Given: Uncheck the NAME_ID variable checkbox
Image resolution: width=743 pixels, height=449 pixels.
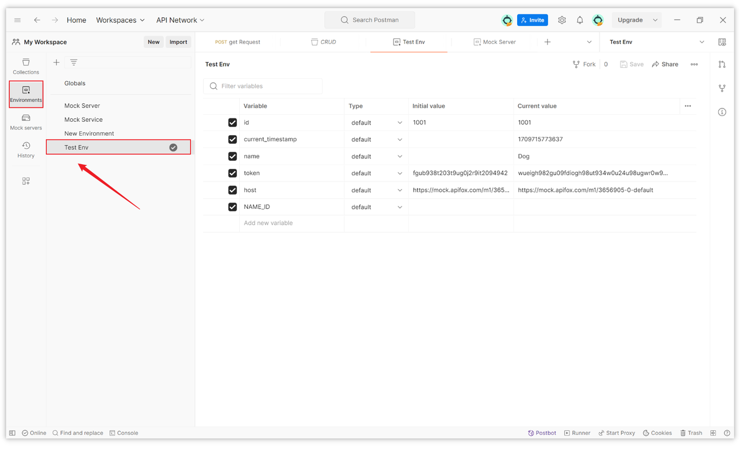Looking at the screenshot, I should tap(233, 207).
